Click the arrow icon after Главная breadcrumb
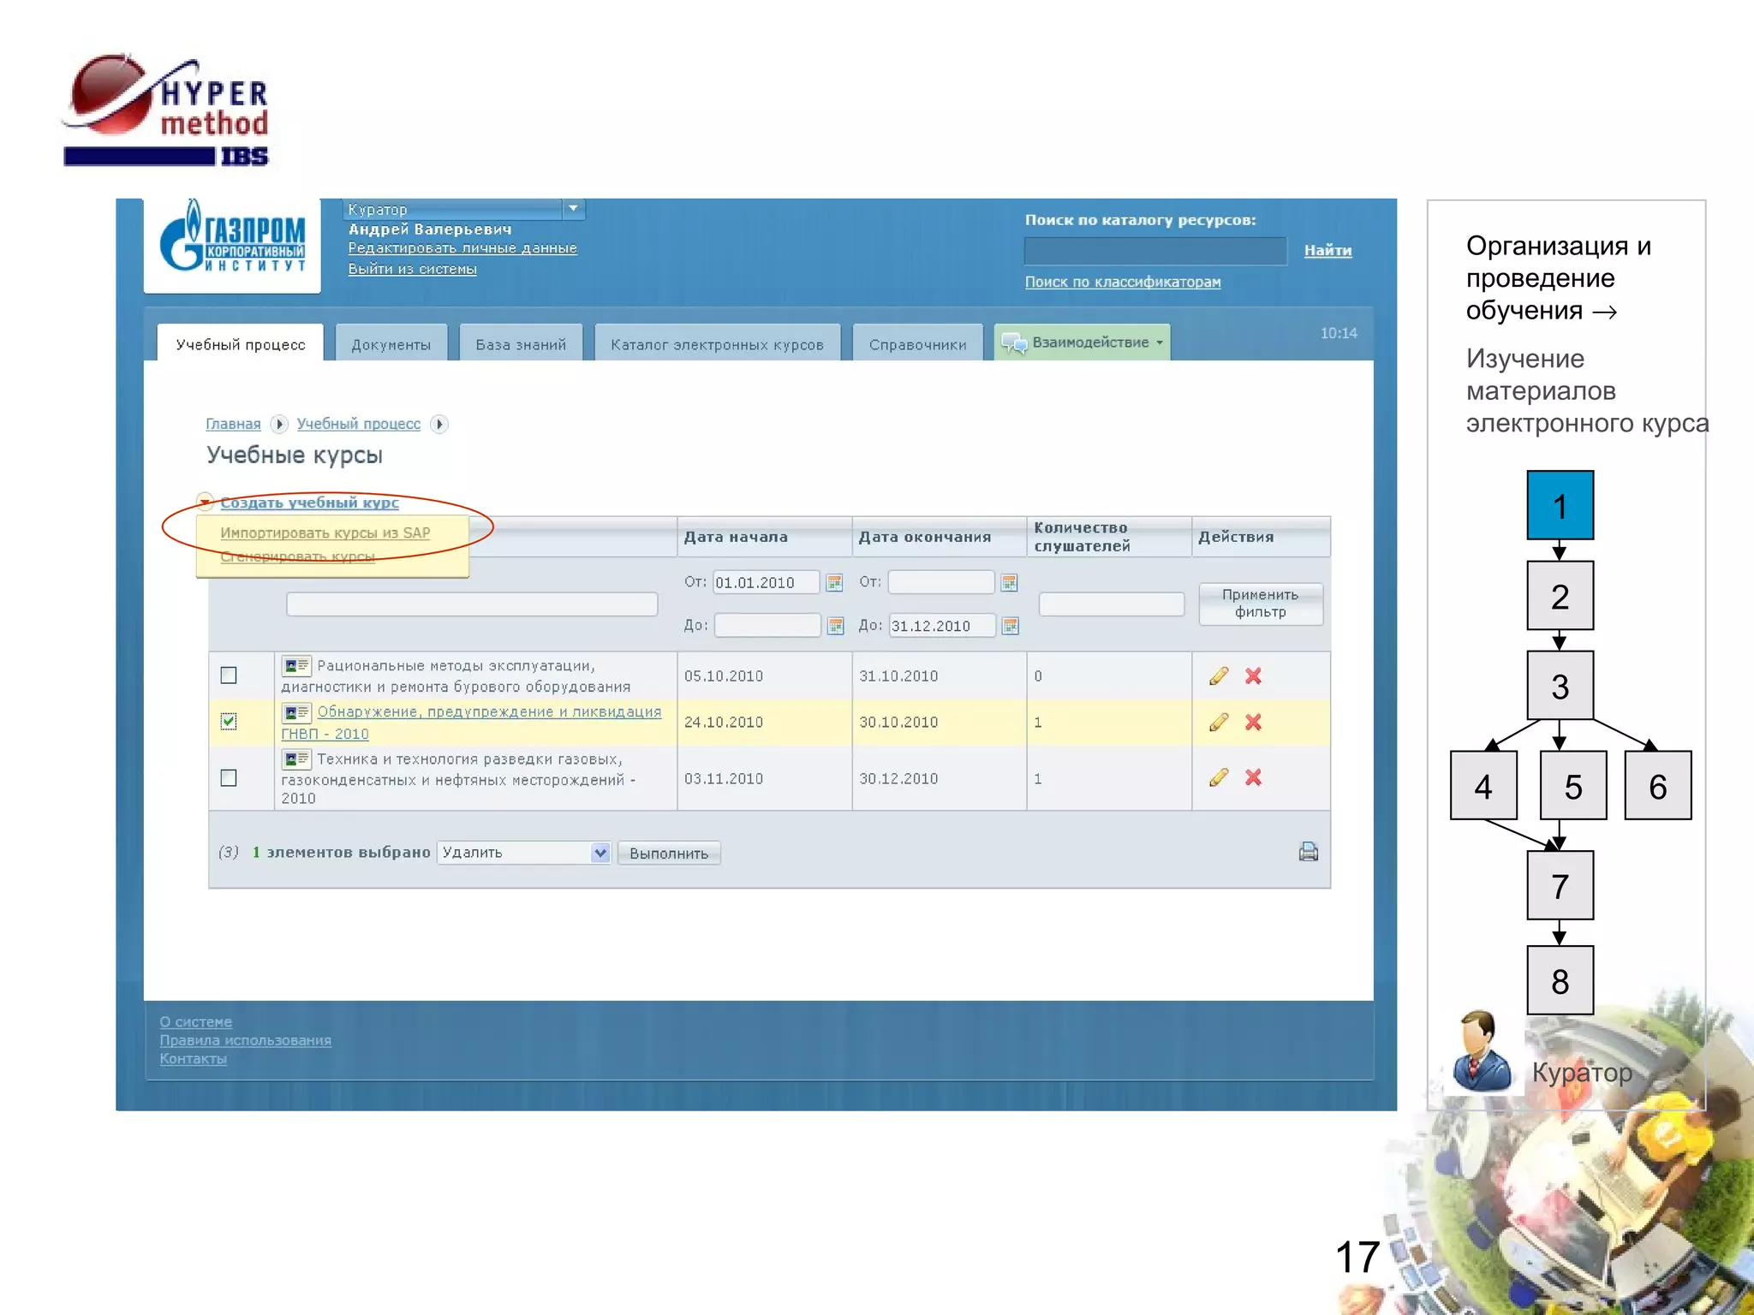1754x1315 pixels. 279,424
